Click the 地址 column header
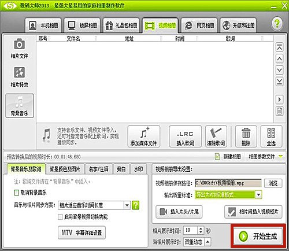 pos(129,39)
